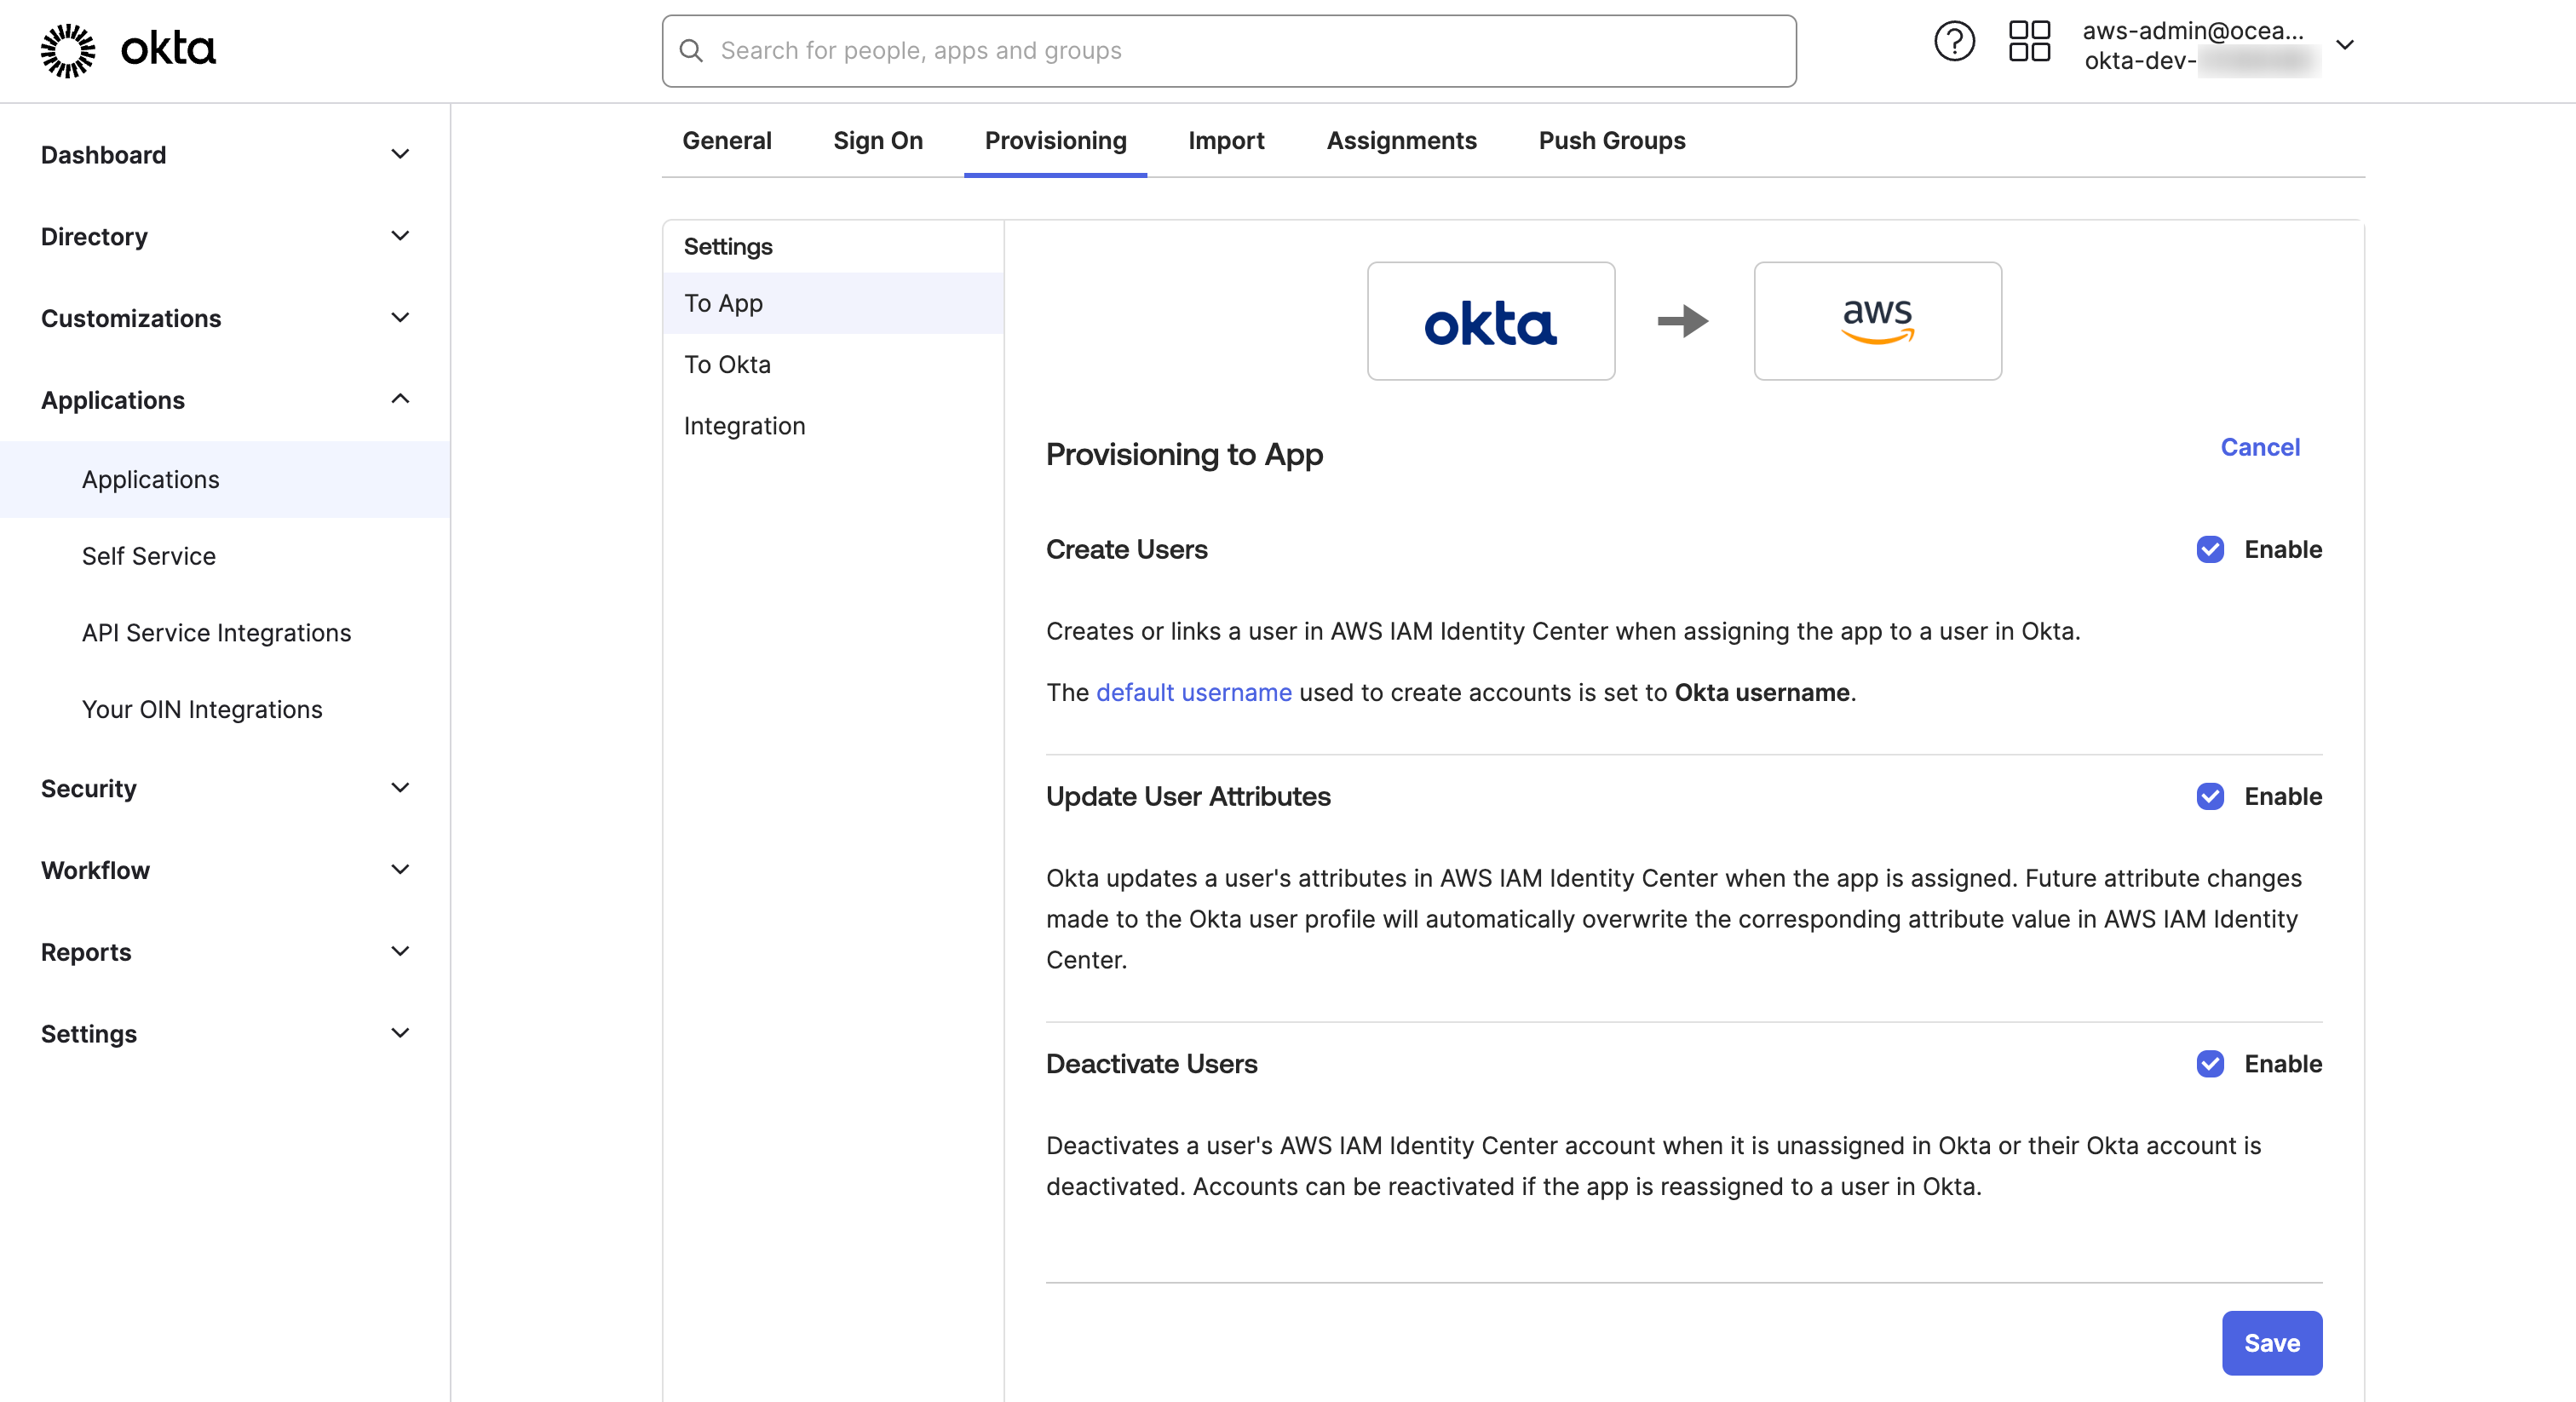Screen dimensions: 2576x1402
Task: Switch to the Sign On tab
Action: (x=877, y=141)
